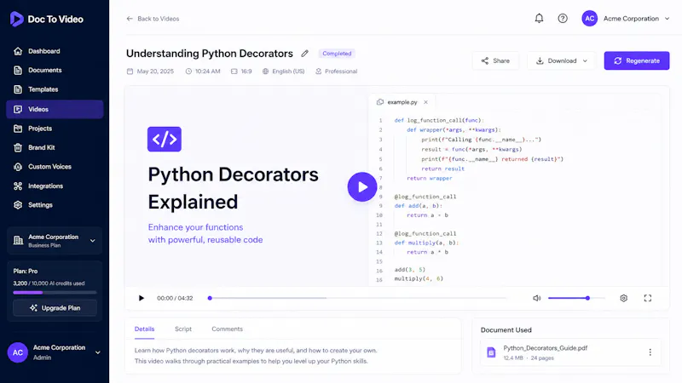
Task: Click the video progress seek bar
Action: [x=357, y=298]
